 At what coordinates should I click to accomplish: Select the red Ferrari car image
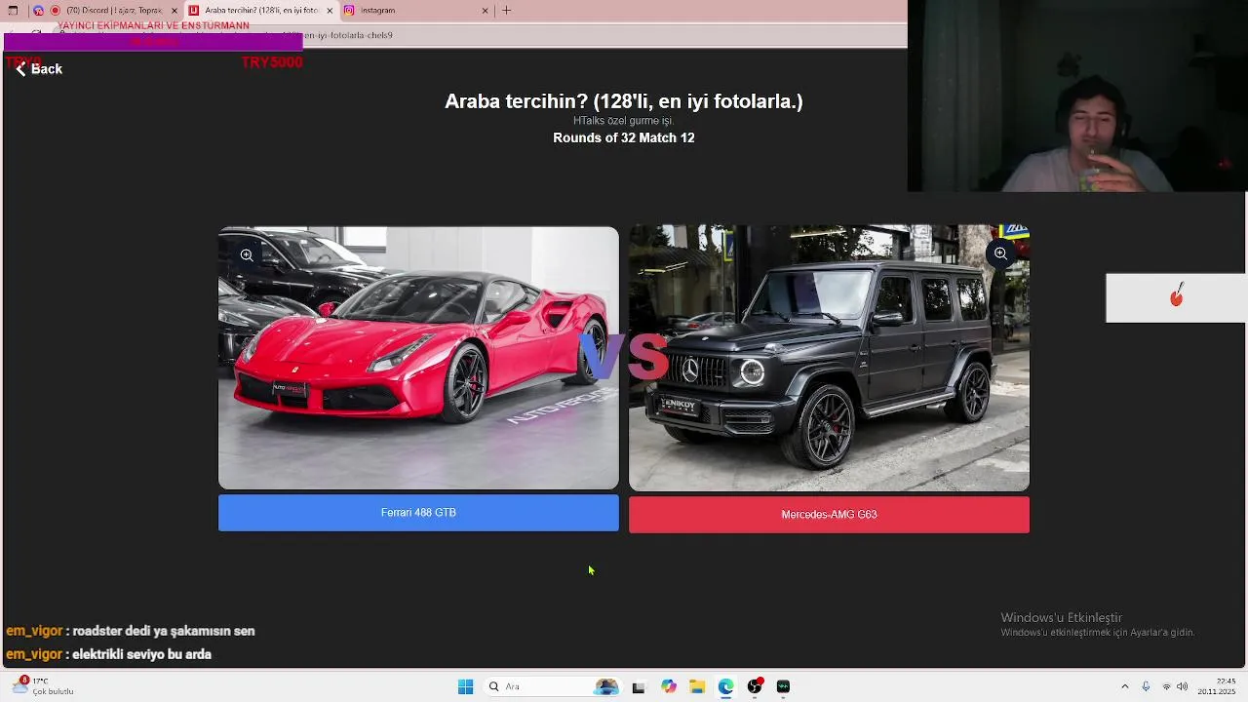pyautogui.click(x=418, y=358)
